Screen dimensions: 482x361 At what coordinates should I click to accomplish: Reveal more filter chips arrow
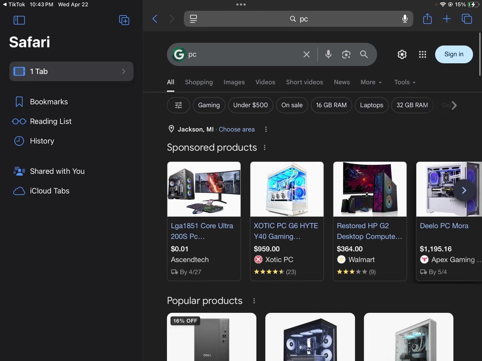pyautogui.click(x=454, y=105)
